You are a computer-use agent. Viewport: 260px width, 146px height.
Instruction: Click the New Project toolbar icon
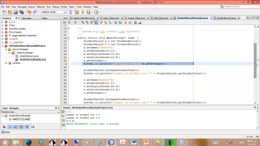10,12
